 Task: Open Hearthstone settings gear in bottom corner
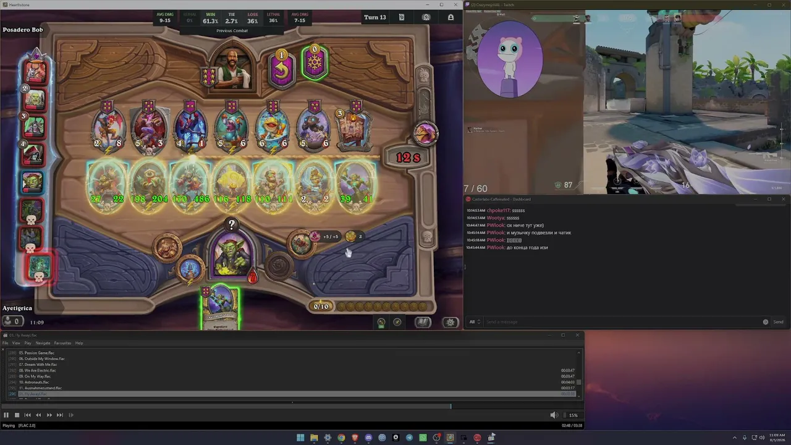click(450, 322)
